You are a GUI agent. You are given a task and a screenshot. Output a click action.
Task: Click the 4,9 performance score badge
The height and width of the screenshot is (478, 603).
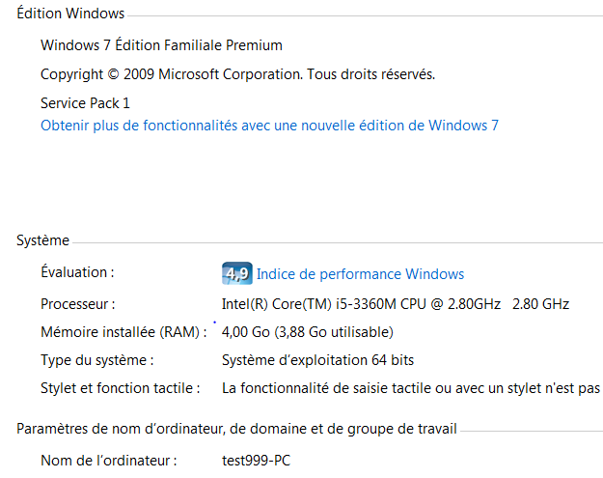[236, 273]
